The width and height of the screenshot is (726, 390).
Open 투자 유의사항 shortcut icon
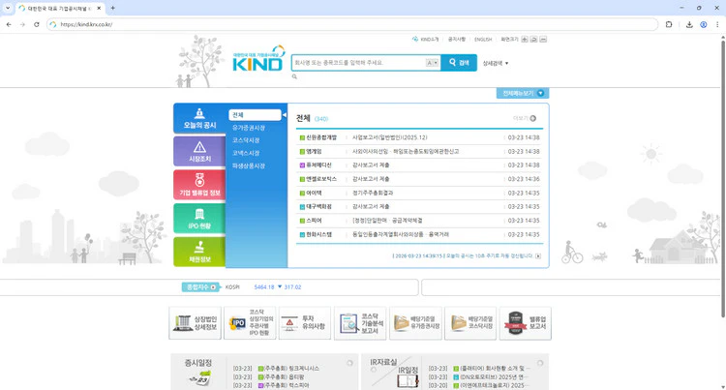(x=304, y=324)
